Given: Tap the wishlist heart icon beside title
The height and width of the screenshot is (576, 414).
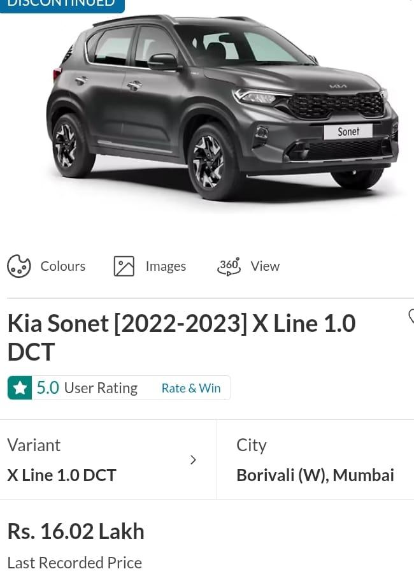Looking at the screenshot, I should 411,317.
